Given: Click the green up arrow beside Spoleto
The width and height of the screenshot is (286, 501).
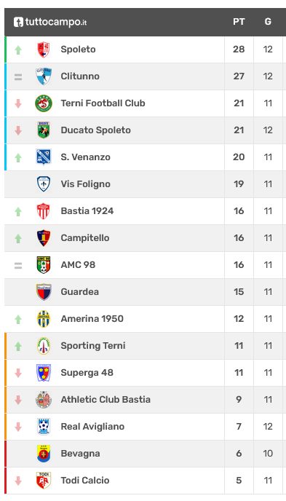Looking at the screenshot, I should click(x=18, y=50).
